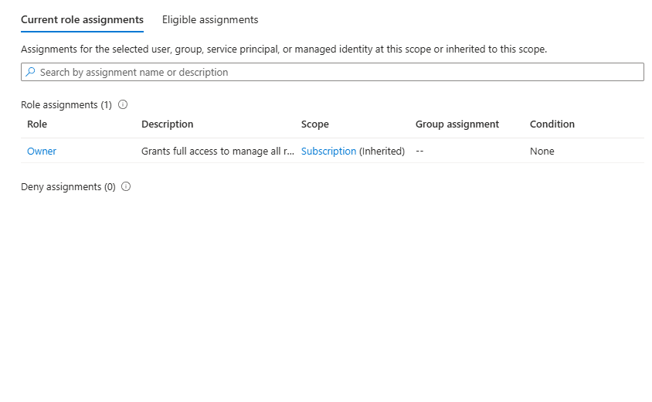Select the 'None' condition cell
The height and width of the screenshot is (402, 652).
[x=542, y=151]
